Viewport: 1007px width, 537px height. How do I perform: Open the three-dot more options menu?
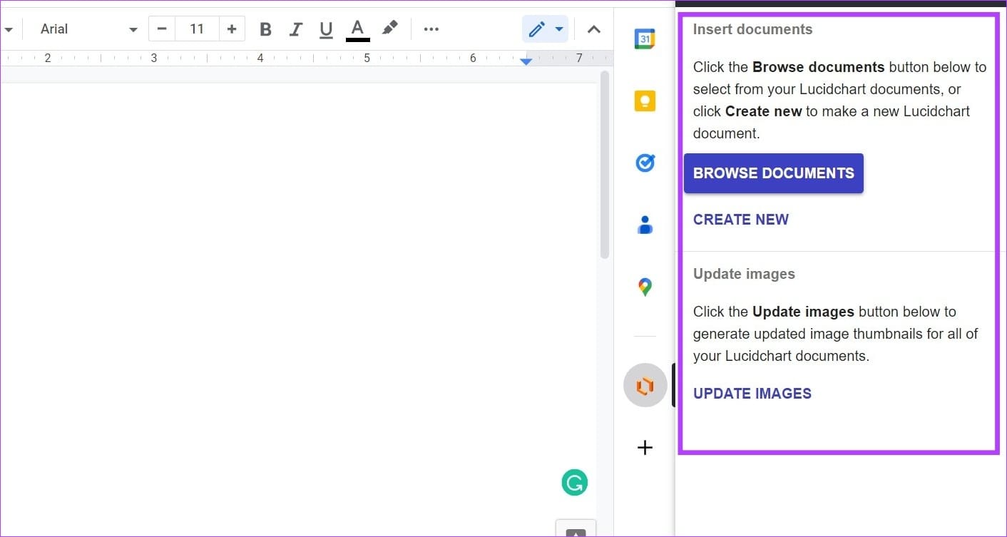point(431,29)
